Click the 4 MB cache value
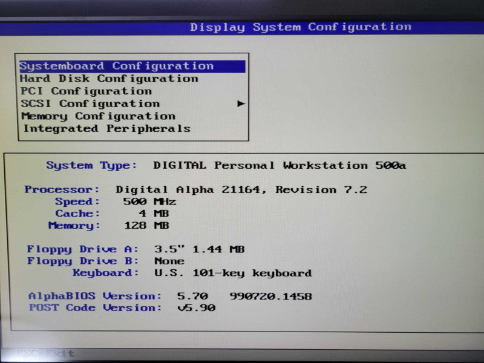 click(x=154, y=214)
